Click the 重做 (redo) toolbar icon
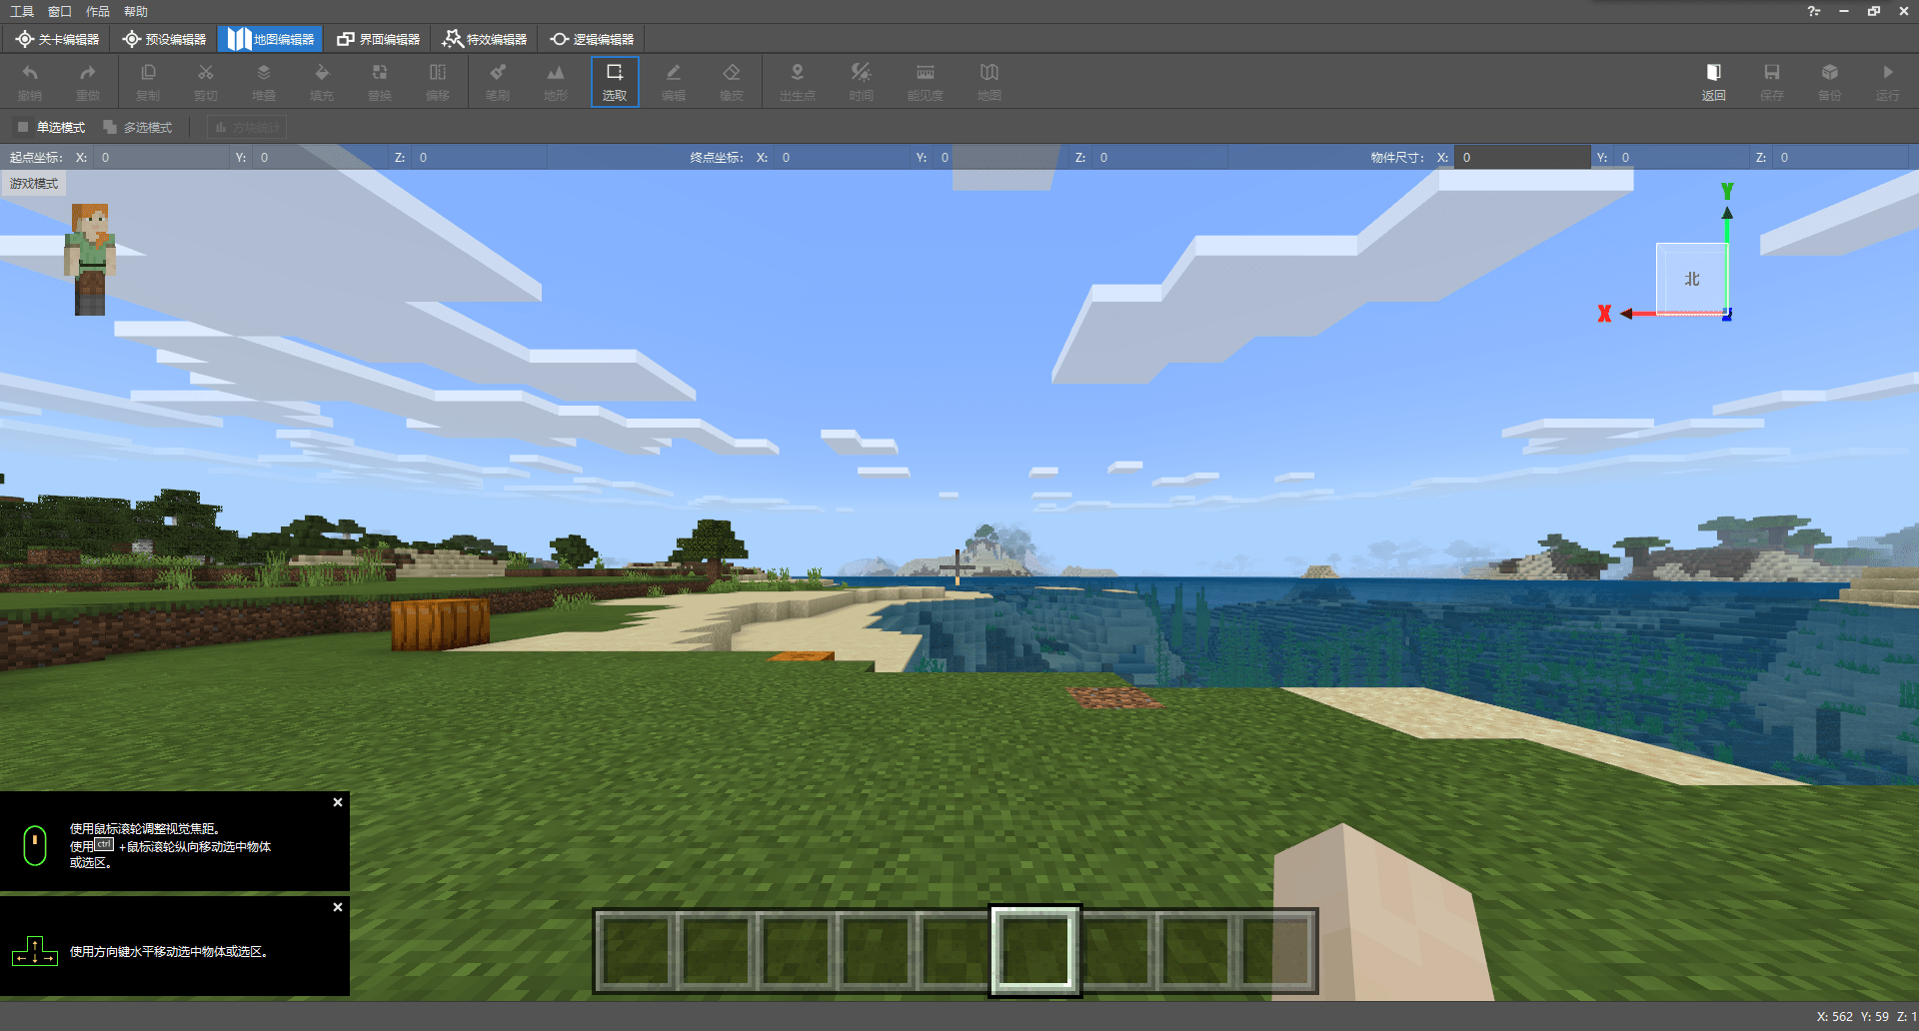 click(x=88, y=81)
